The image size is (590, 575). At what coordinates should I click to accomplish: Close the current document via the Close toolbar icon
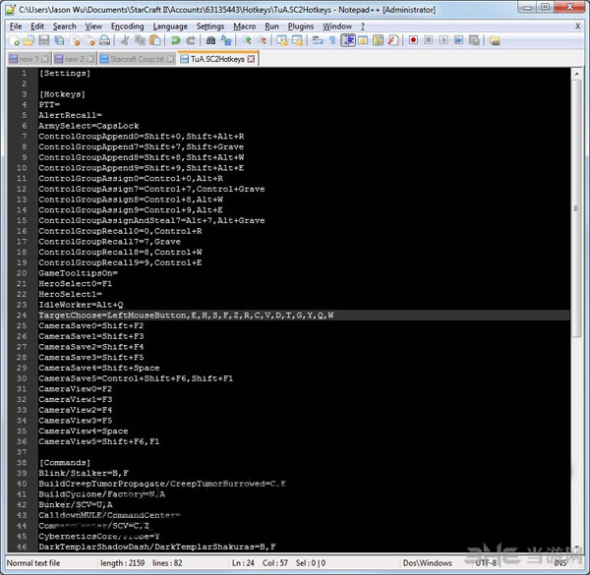point(76,40)
